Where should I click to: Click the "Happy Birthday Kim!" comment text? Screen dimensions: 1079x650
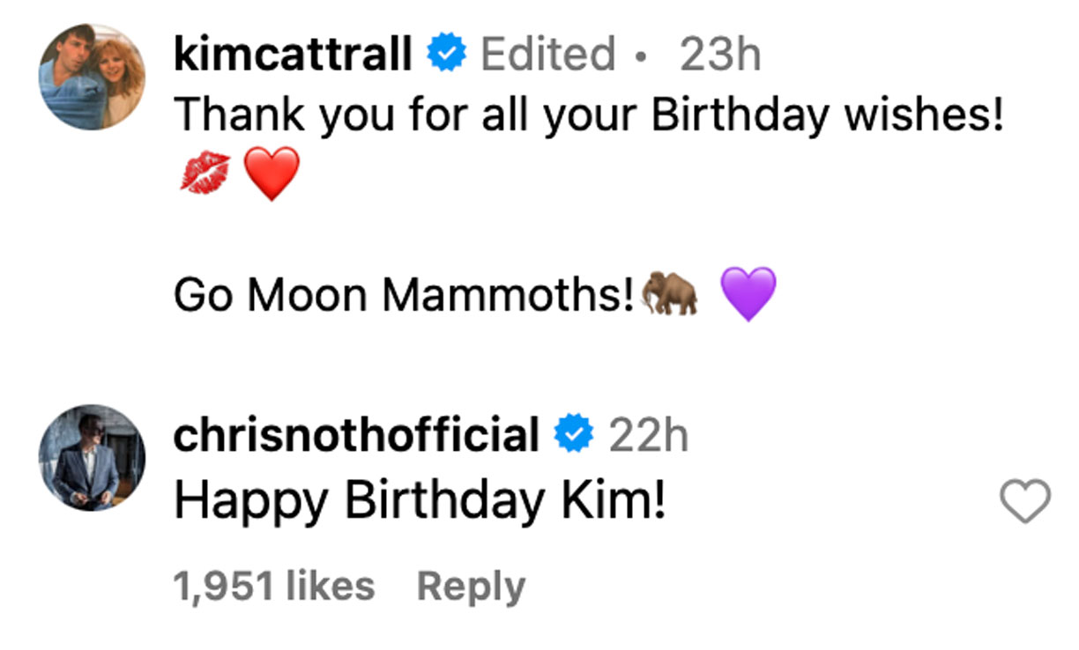coord(419,501)
